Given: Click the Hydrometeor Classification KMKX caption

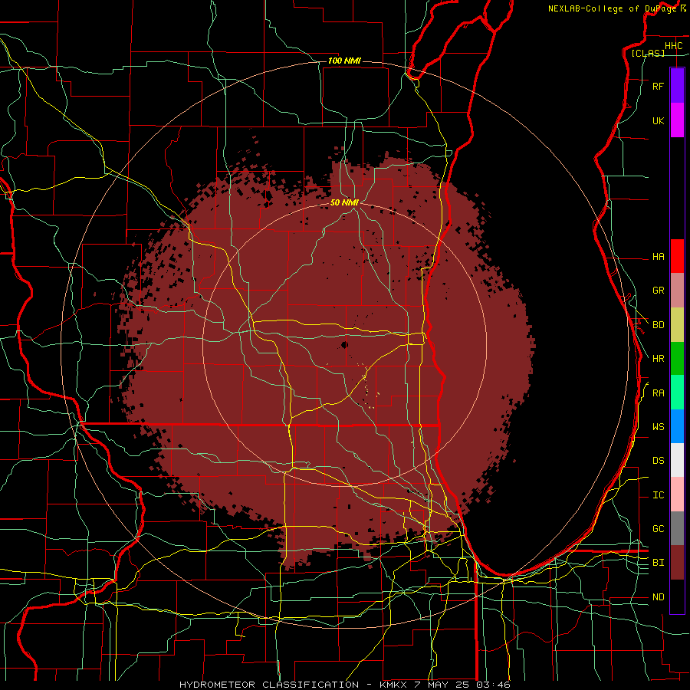Looking at the screenshot, I should tap(344, 685).
